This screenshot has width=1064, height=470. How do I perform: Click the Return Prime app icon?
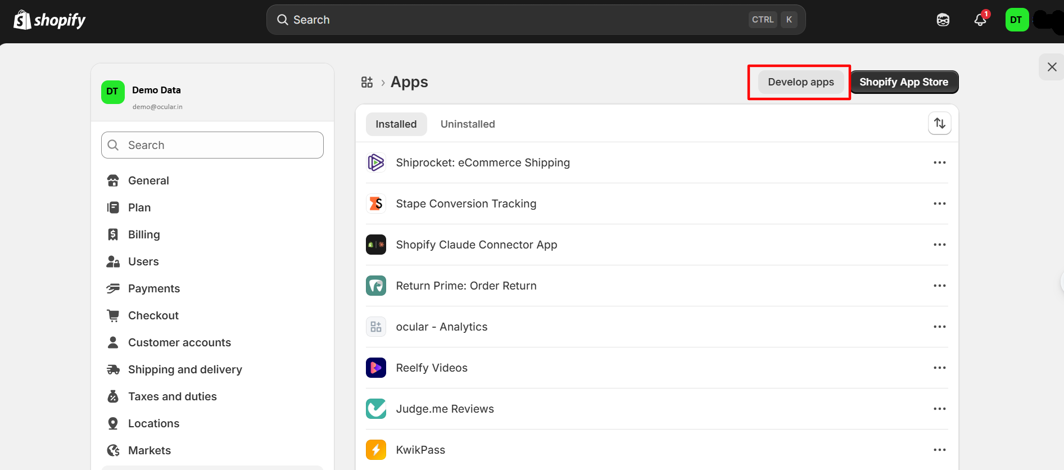[376, 286]
